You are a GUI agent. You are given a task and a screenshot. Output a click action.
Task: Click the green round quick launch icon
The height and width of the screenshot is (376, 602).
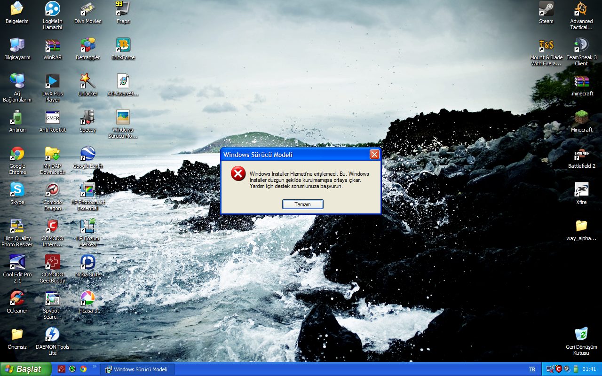point(72,369)
